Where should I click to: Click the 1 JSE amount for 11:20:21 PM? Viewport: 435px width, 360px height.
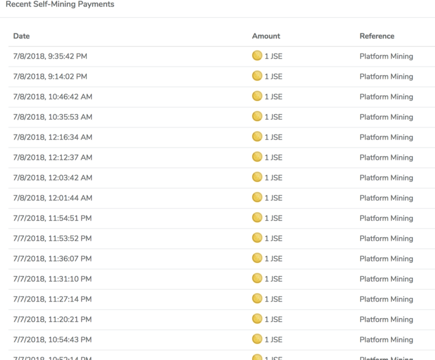click(x=273, y=319)
